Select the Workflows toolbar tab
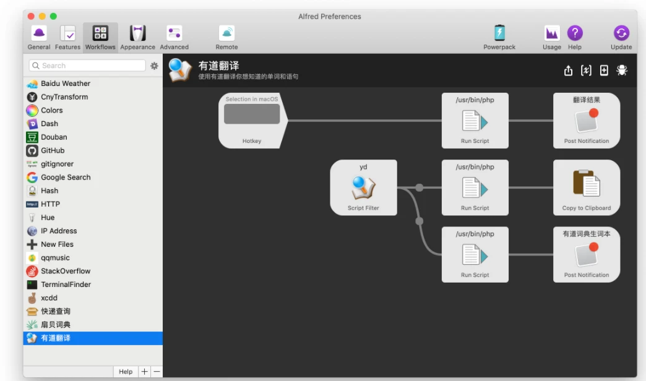This screenshot has height=381, width=646. [x=100, y=38]
